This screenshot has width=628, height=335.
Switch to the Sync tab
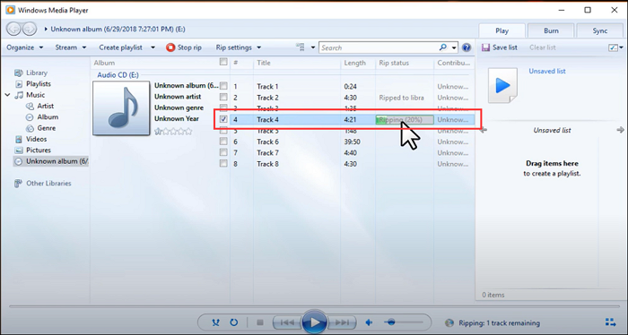tap(600, 30)
